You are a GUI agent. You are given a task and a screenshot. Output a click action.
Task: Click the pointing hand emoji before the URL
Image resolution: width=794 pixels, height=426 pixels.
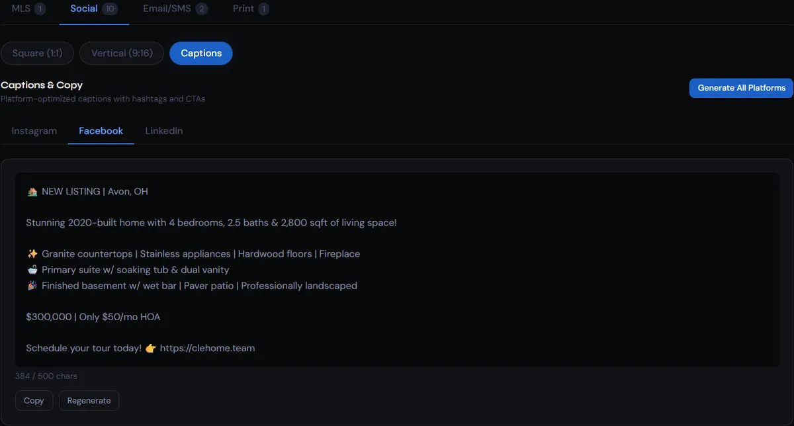pos(151,348)
